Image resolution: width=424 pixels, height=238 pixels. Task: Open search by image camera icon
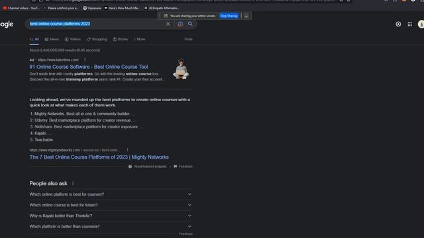point(180,24)
